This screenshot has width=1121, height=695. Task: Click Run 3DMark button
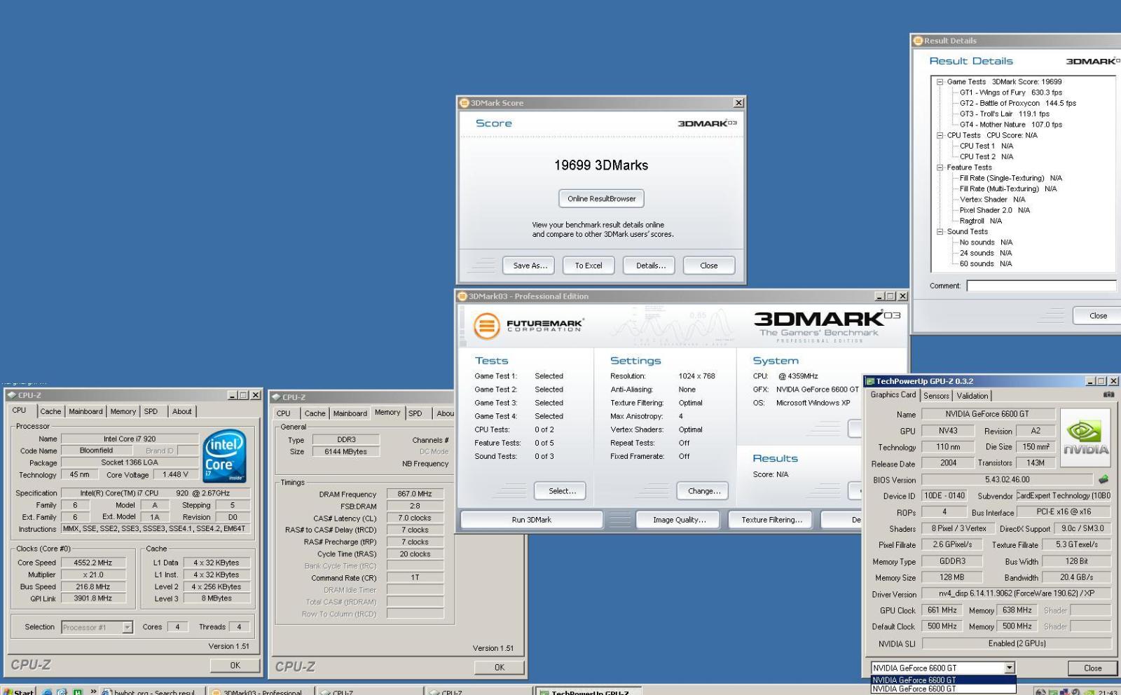(531, 520)
